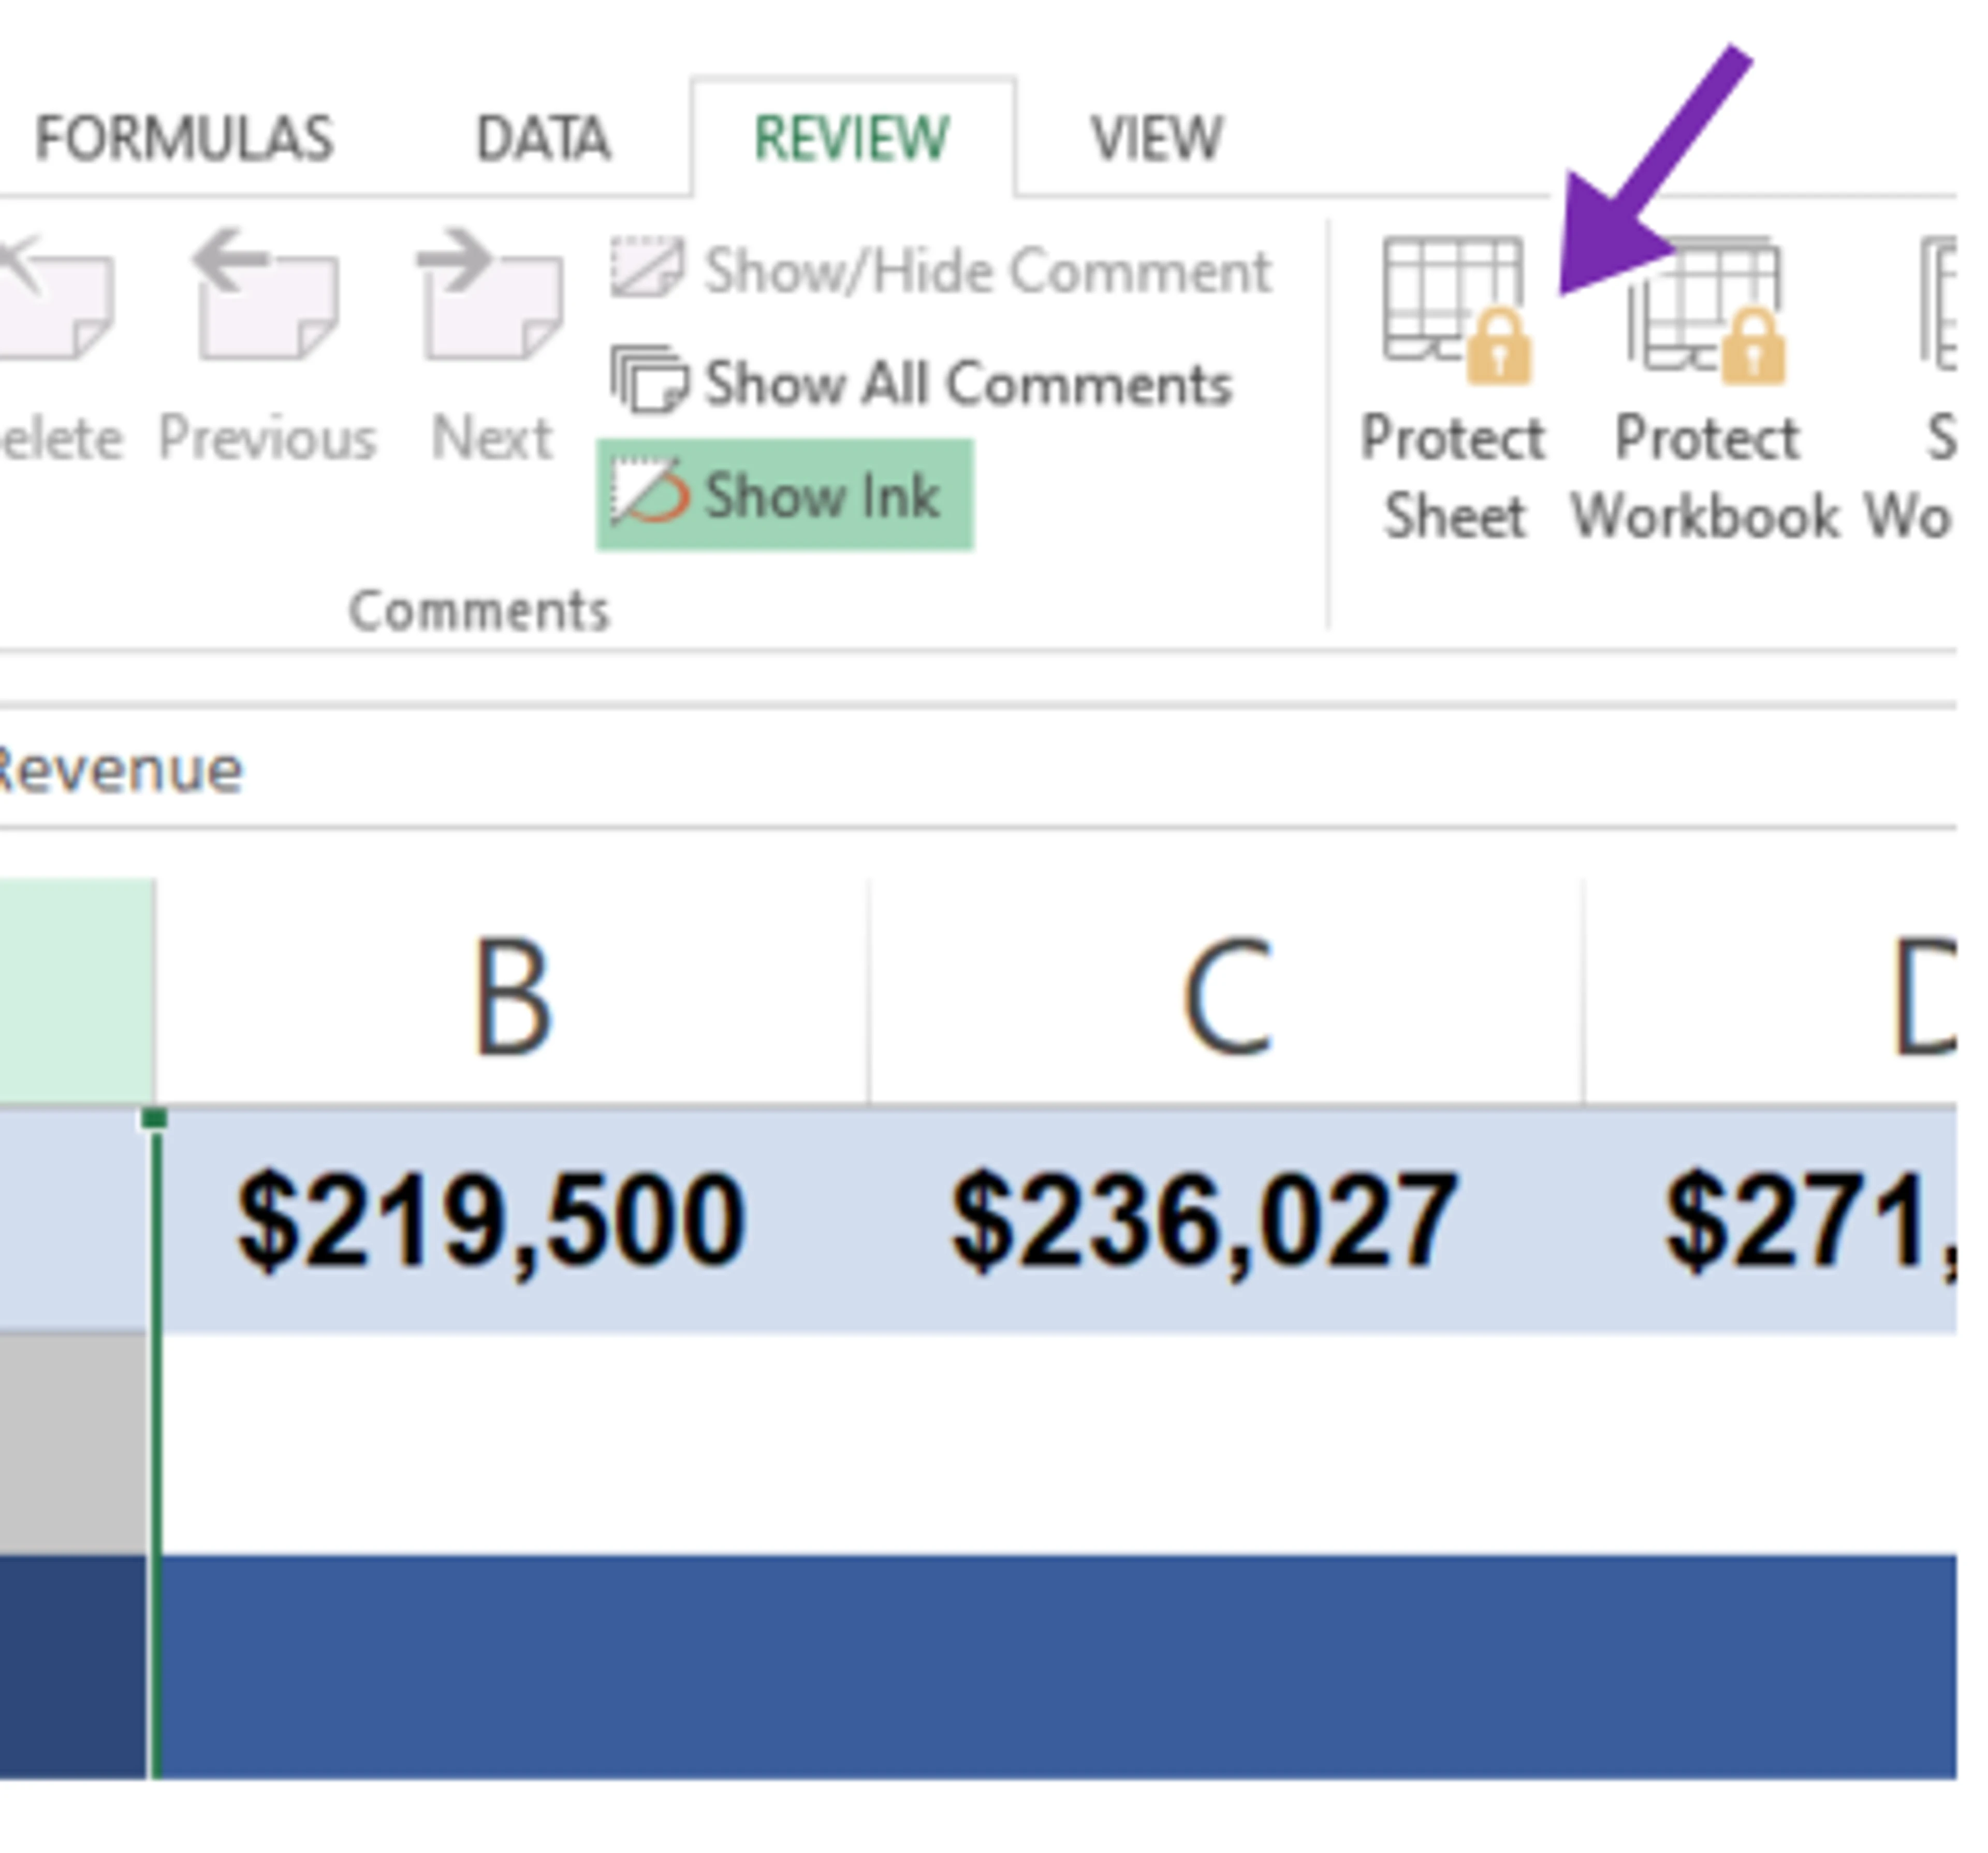This screenshot has width=1988, height=1853.
Task: Click the Next comment icon
Action: 490,296
